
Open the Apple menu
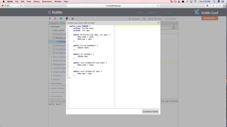click(4, 1)
